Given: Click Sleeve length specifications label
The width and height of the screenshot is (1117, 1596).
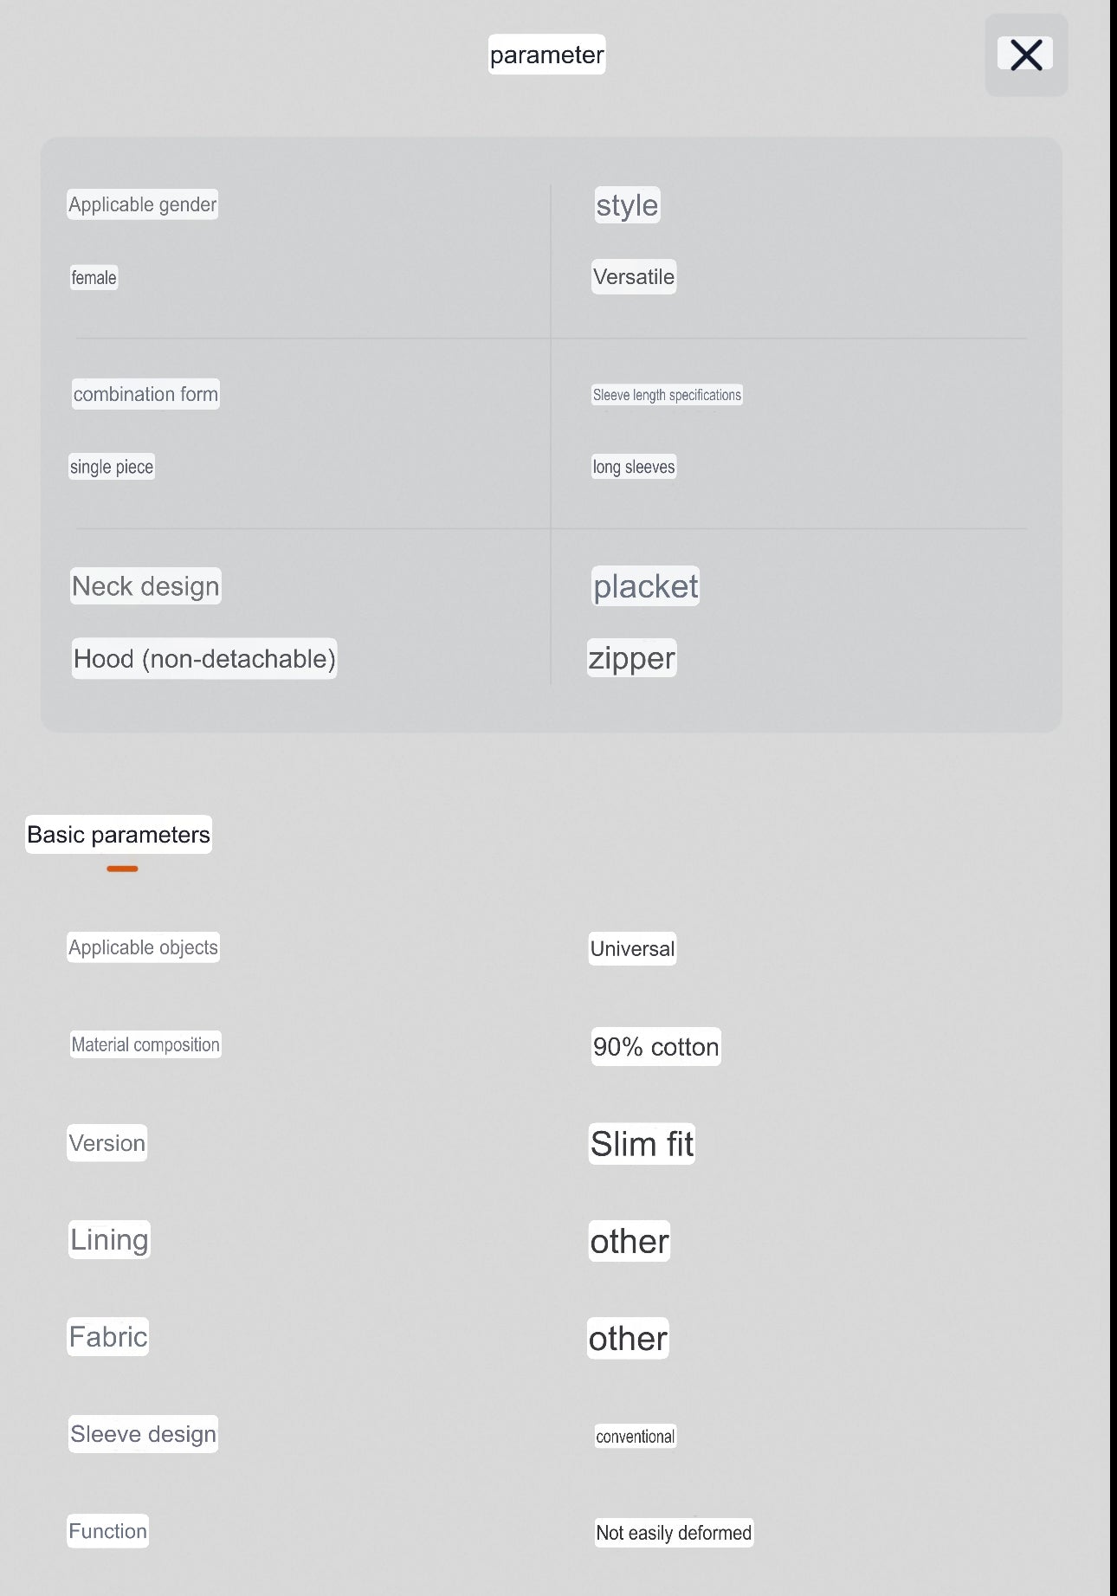Looking at the screenshot, I should [x=667, y=395].
